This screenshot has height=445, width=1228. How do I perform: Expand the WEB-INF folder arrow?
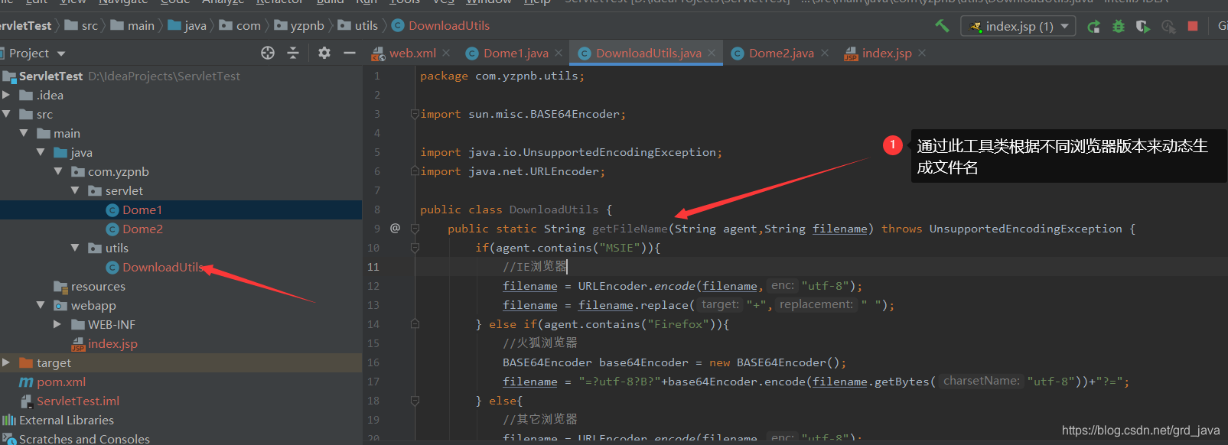point(57,324)
